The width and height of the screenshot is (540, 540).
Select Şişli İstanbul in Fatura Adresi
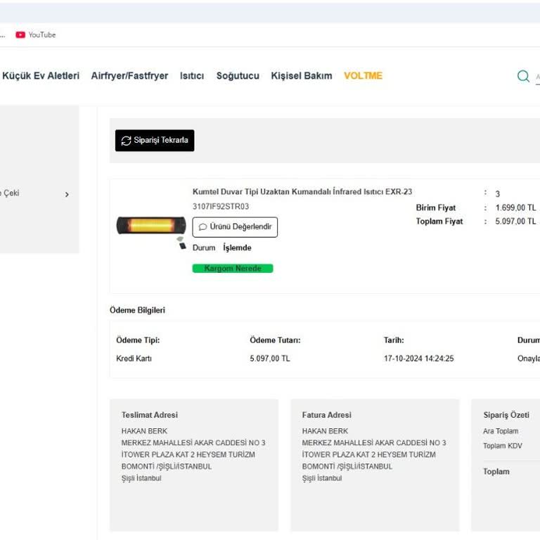coord(322,478)
